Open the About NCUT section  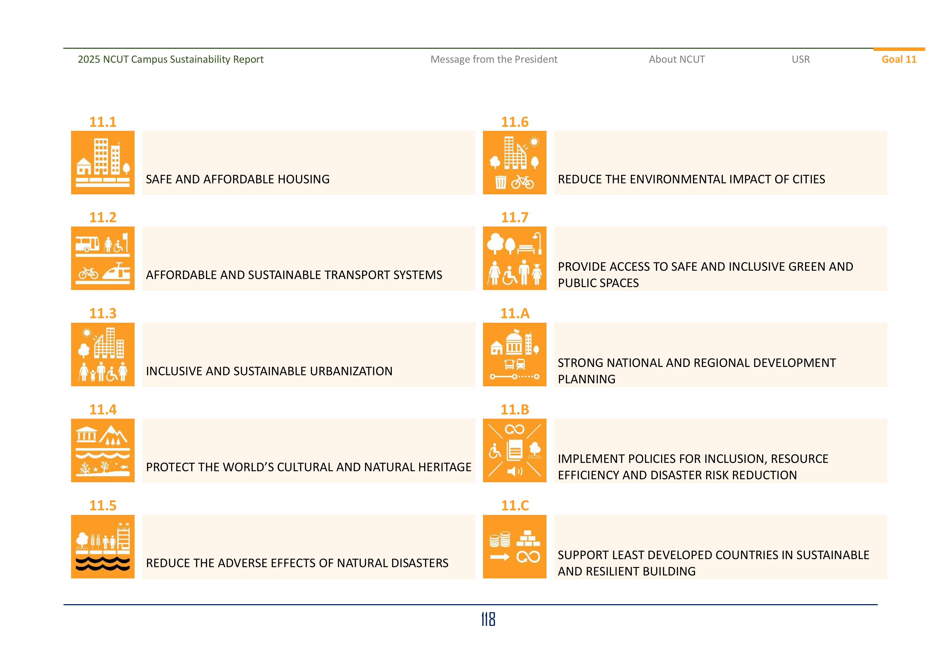click(677, 60)
